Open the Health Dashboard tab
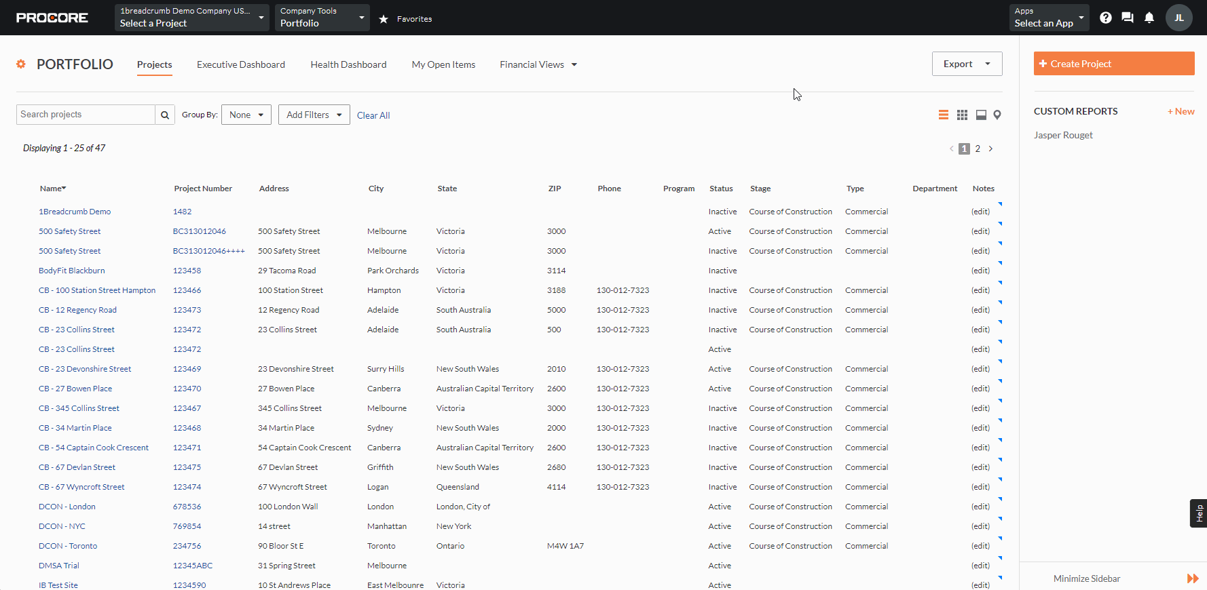The image size is (1207, 590). (x=348, y=64)
